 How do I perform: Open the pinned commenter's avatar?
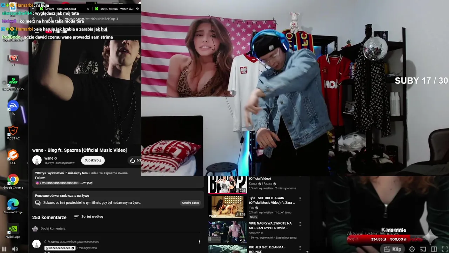36,244
